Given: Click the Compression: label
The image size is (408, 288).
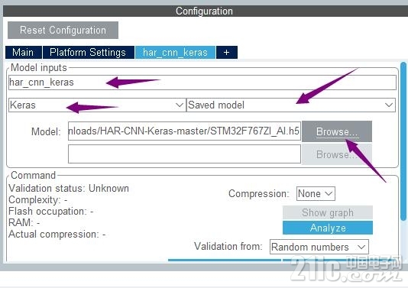Looking at the screenshot, I should click(x=259, y=193).
